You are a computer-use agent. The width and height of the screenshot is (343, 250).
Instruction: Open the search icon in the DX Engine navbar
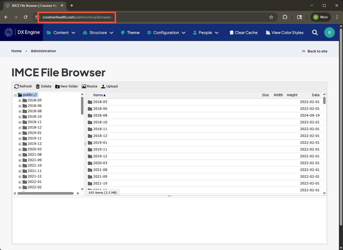point(315,32)
